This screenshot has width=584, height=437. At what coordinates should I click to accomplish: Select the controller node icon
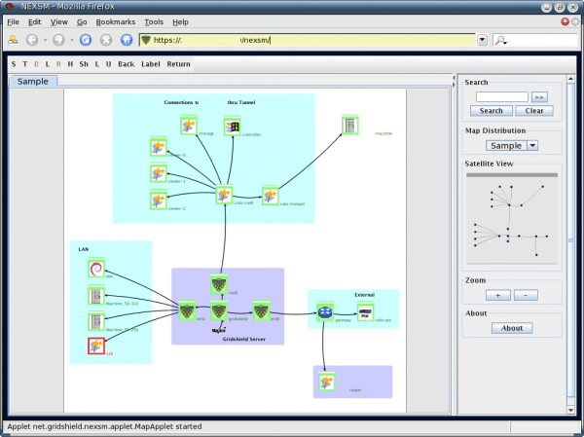pyautogui.click(x=233, y=127)
